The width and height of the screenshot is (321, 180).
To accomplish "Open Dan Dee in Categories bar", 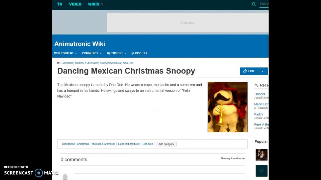I will 148,144.
